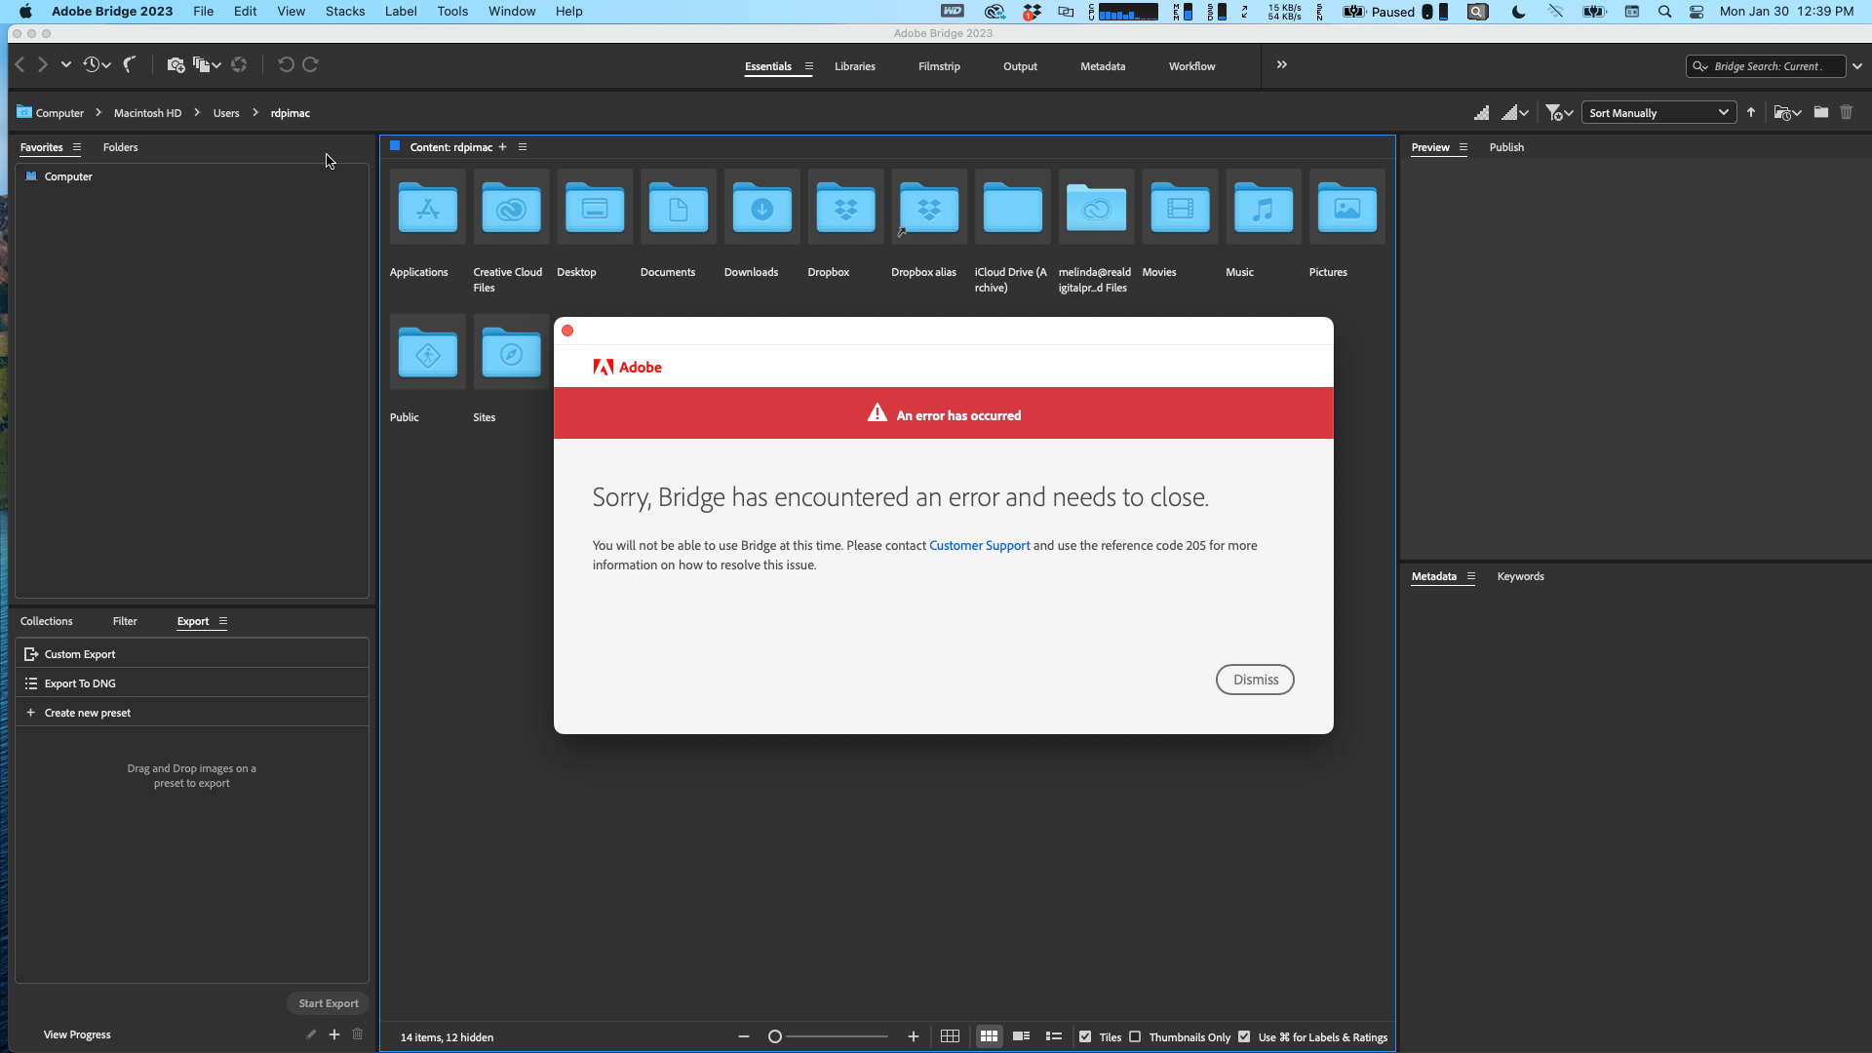
Task: Open the Refine aperture icon in toolbar
Action: [x=238, y=64]
